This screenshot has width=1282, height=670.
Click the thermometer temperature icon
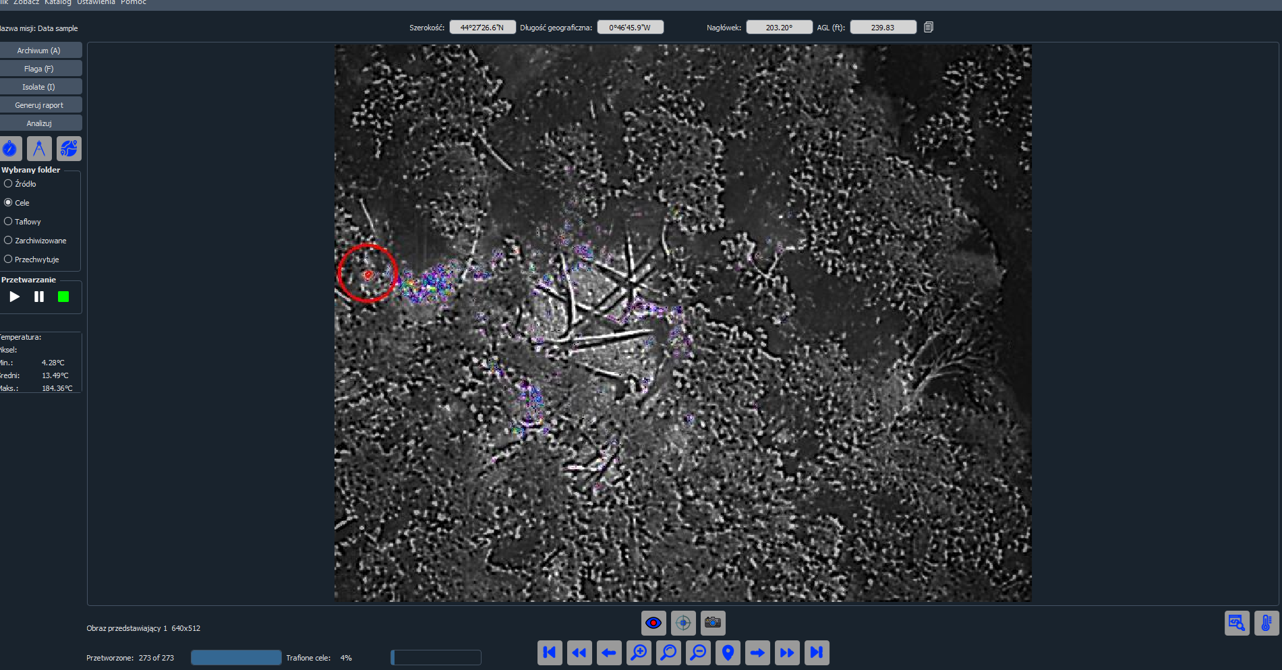(x=1266, y=623)
